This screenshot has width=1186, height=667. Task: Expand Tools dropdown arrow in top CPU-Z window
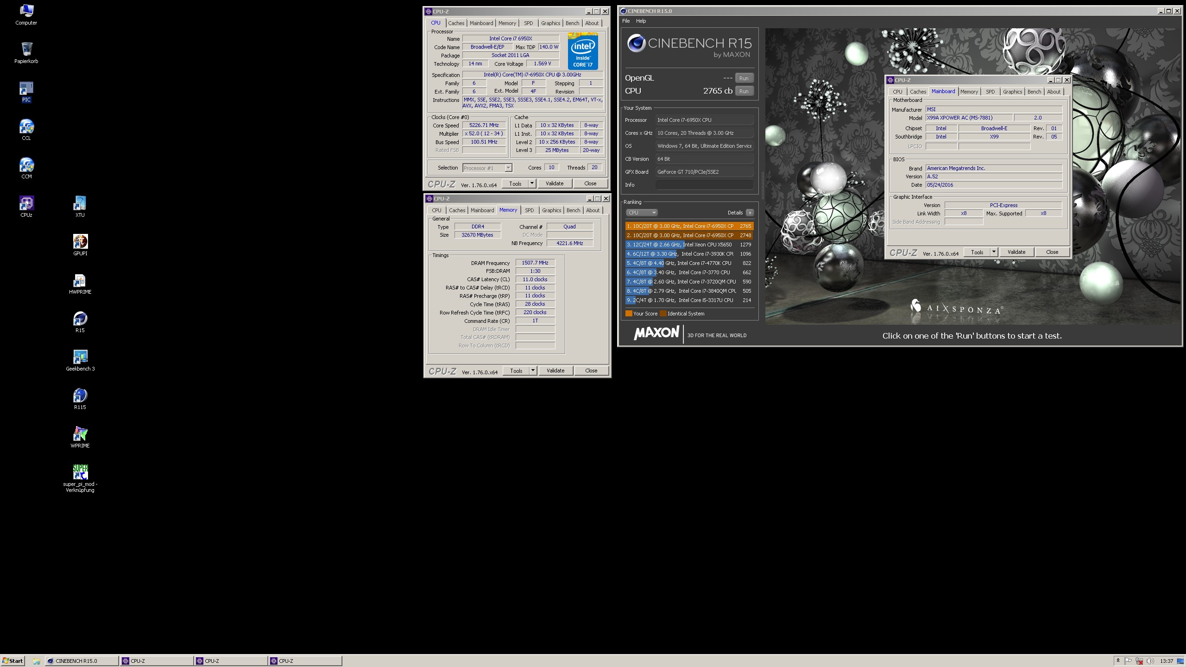click(532, 183)
